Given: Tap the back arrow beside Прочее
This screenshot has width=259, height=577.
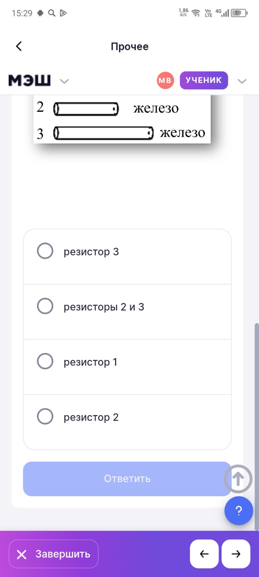Looking at the screenshot, I should [x=18, y=46].
